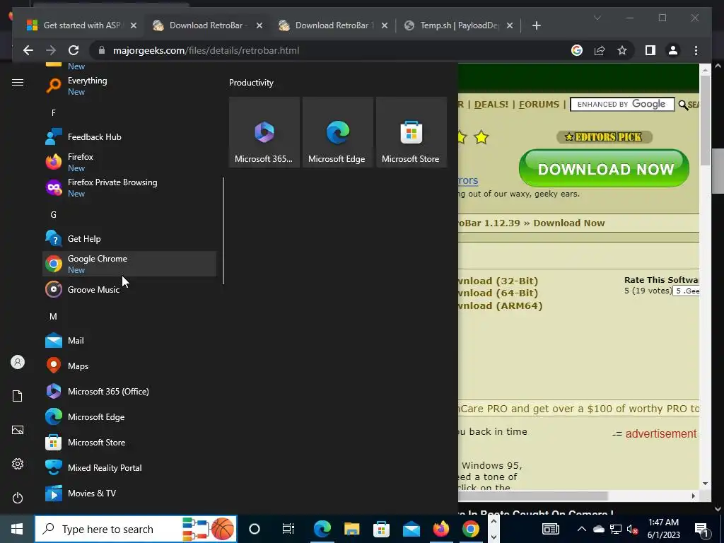Open Mail from the app list
Image resolution: width=724 pixels, height=543 pixels.
point(129,340)
